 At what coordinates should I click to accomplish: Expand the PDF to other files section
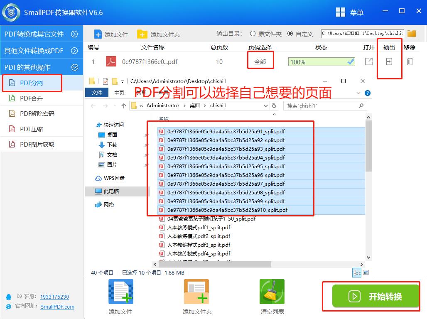(74, 34)
